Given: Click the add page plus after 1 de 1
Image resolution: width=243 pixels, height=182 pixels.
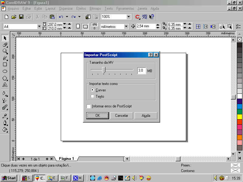Looking at the screenshot, I should coord(47,159).
